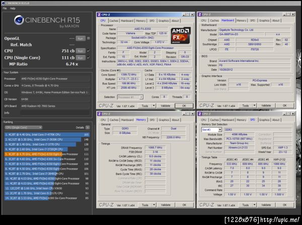Select the highlighted AMD FX-8350 4.70 GHz ranking row
The height and width of the screenshot is (225, 302).
pos(47,154)
